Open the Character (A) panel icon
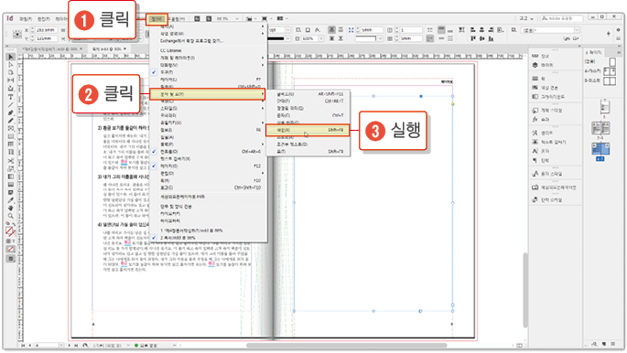Image resolution: width=627 pixels, height=353 pixels. (535, 151)
